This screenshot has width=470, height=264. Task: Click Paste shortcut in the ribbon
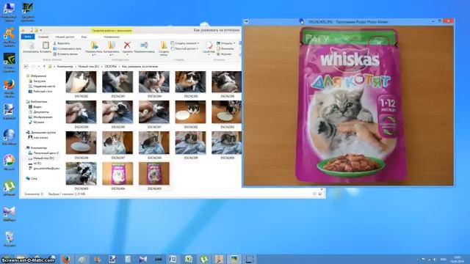coord(65,54)
